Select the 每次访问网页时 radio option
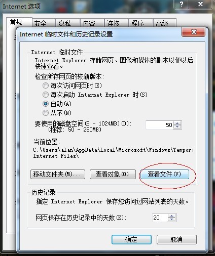Viewport: 215px width, 256px height. 46,86
